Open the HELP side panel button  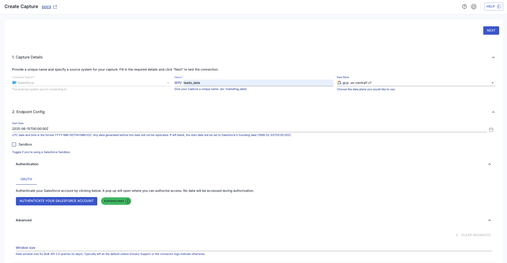click(x=493, y=6)
